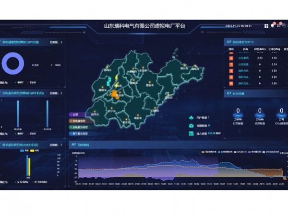Image resolution: width=288 pixels, height=215 pixels.
Task: Click the 接入容量 capacity icon
Action: (x=191, y=133)
